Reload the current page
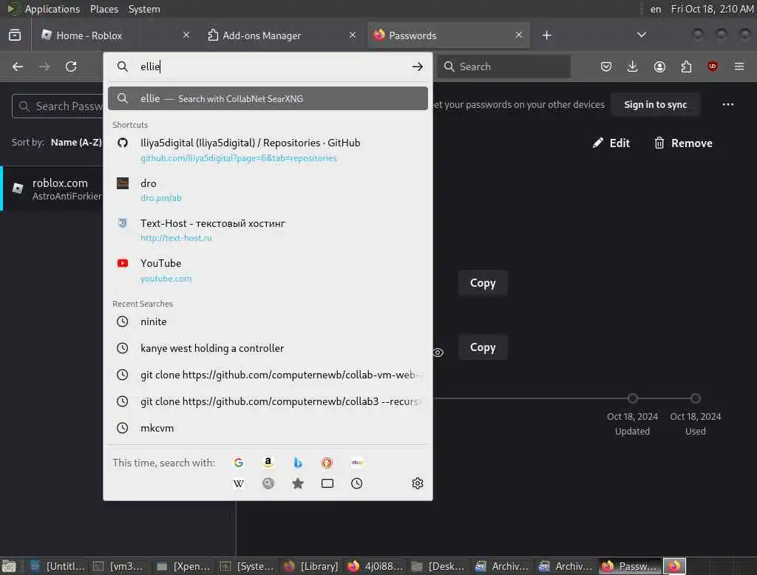The width and height of the screenshot is (757, 575). click(x=71, y=67)
